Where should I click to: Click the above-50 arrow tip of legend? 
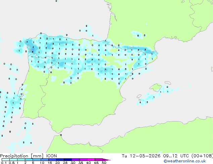tap(106, 160)
